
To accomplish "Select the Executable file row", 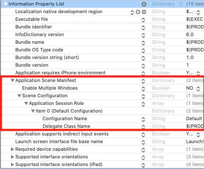I will click(x=103, y=19).
